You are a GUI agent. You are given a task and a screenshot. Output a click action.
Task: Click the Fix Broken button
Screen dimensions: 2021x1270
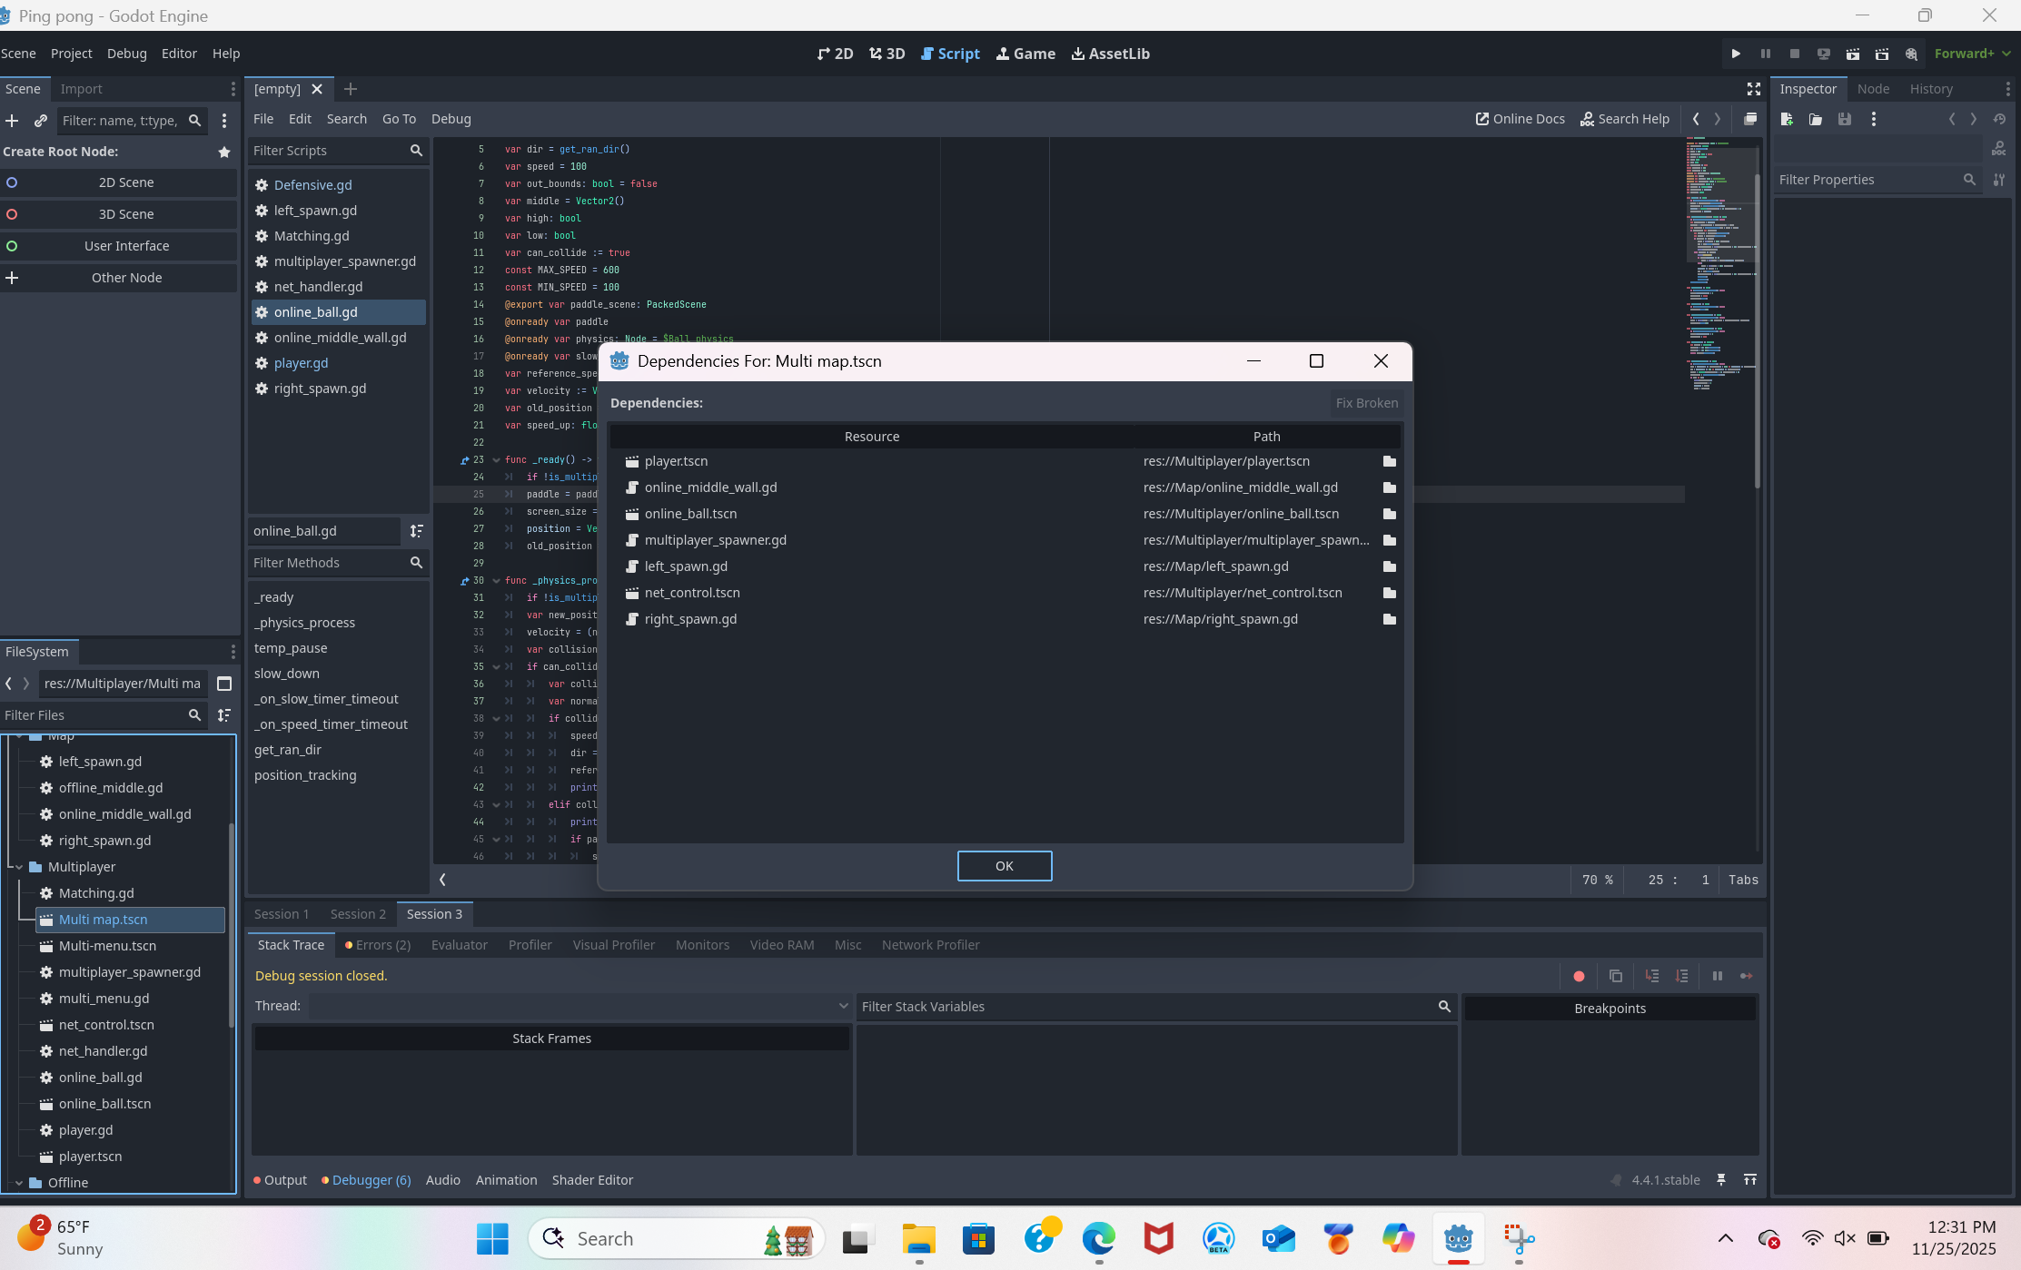click(1366, 403)
